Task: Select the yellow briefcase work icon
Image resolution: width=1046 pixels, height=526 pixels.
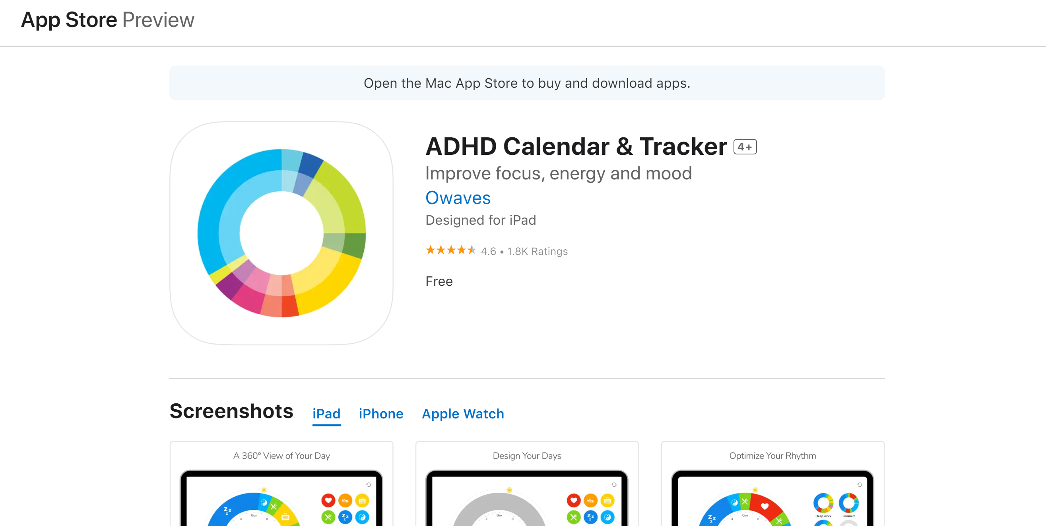Action: coord(362,501)
